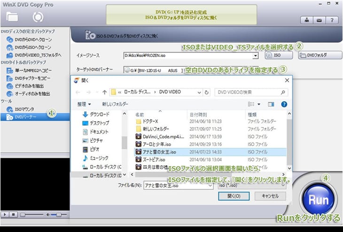Screen dimensions: 343x232
Task: Sort files by 種類 column header
Action: [252, 115]
